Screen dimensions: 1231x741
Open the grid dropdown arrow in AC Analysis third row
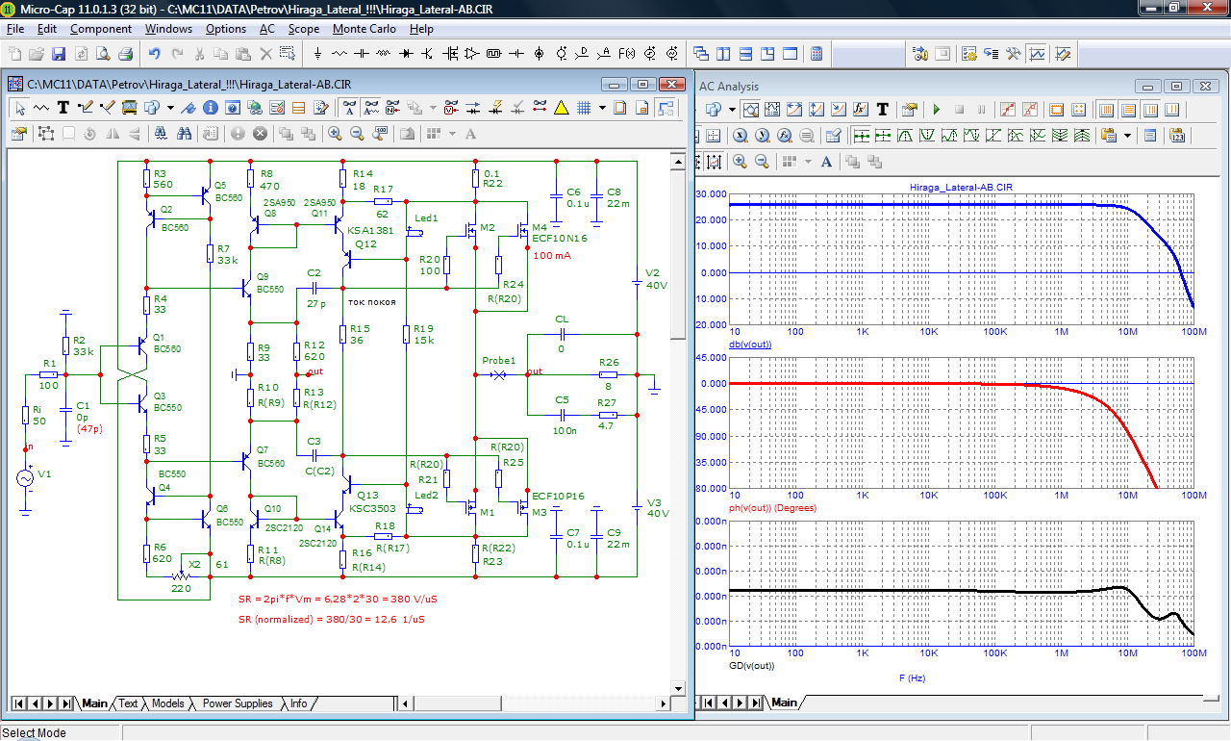pyautogui.click(x=808, y=162)
